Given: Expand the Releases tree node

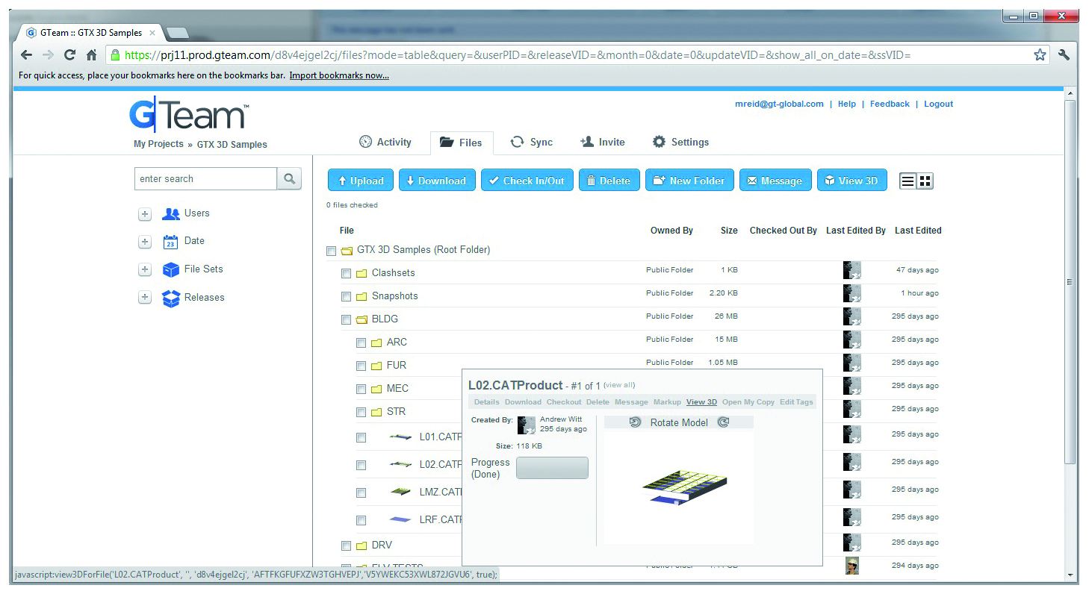Looking at the screenshot, I should (145, 298).
